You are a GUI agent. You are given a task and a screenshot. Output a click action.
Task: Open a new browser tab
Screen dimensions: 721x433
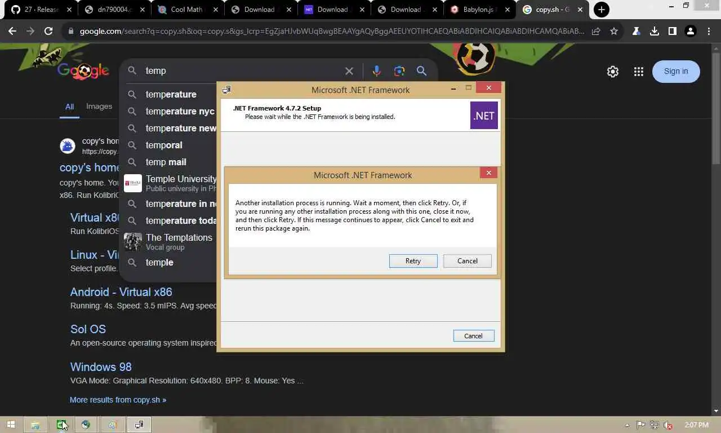click(602, 10)
